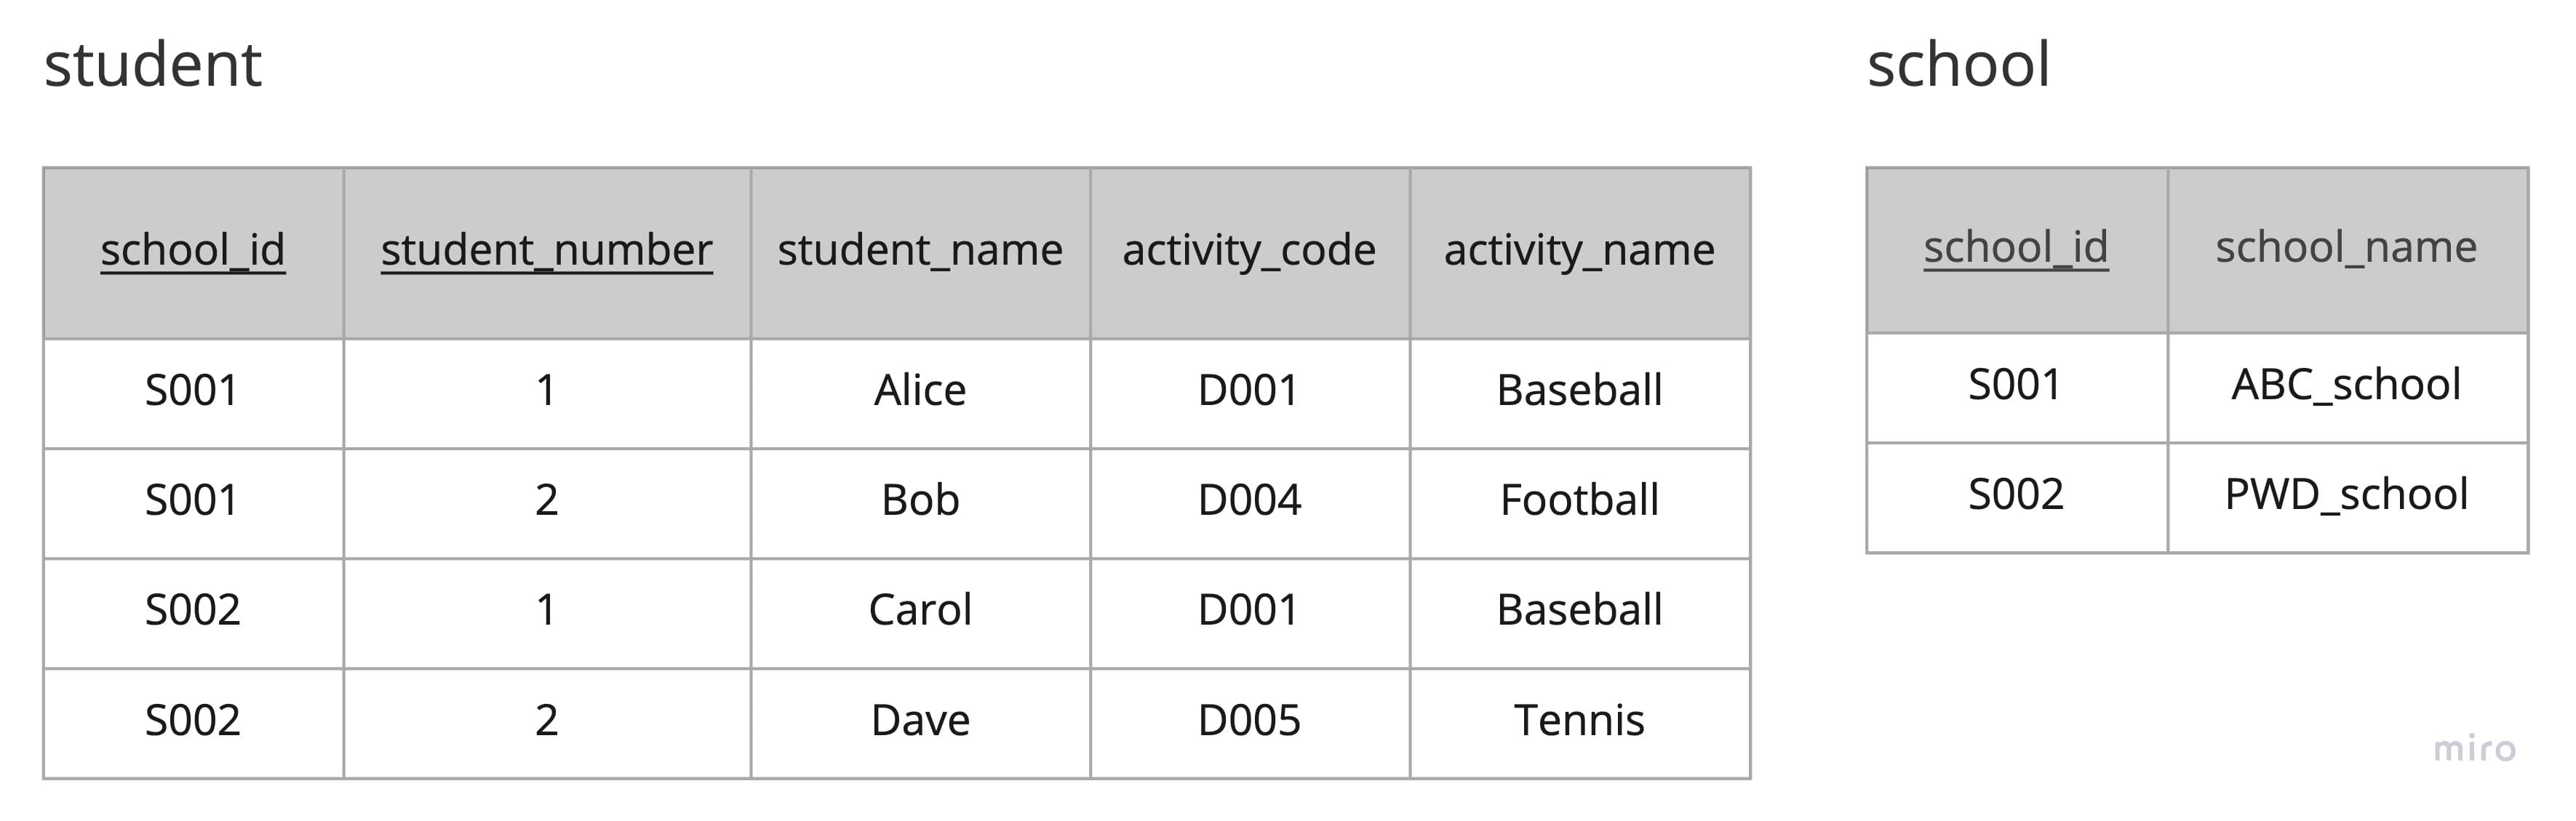Click the miro watermark logo
Viewport: 2576px width, 821px height.
pos(2474,748)
